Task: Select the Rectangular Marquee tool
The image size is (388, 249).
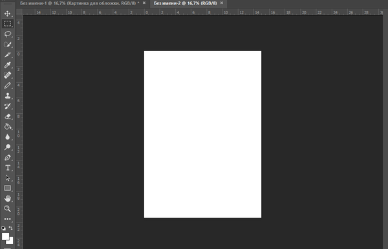Action: (x=7, y=24)
